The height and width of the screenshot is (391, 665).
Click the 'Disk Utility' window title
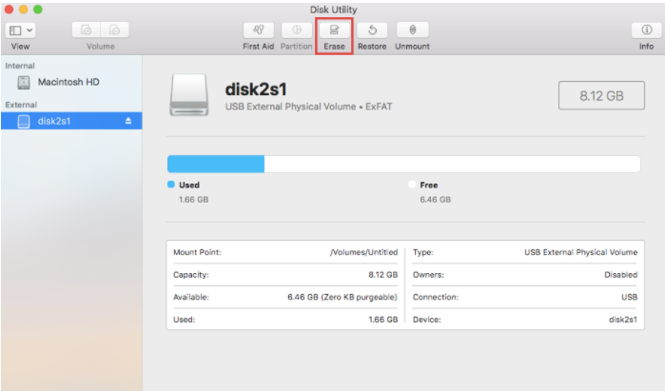point(333,10)
